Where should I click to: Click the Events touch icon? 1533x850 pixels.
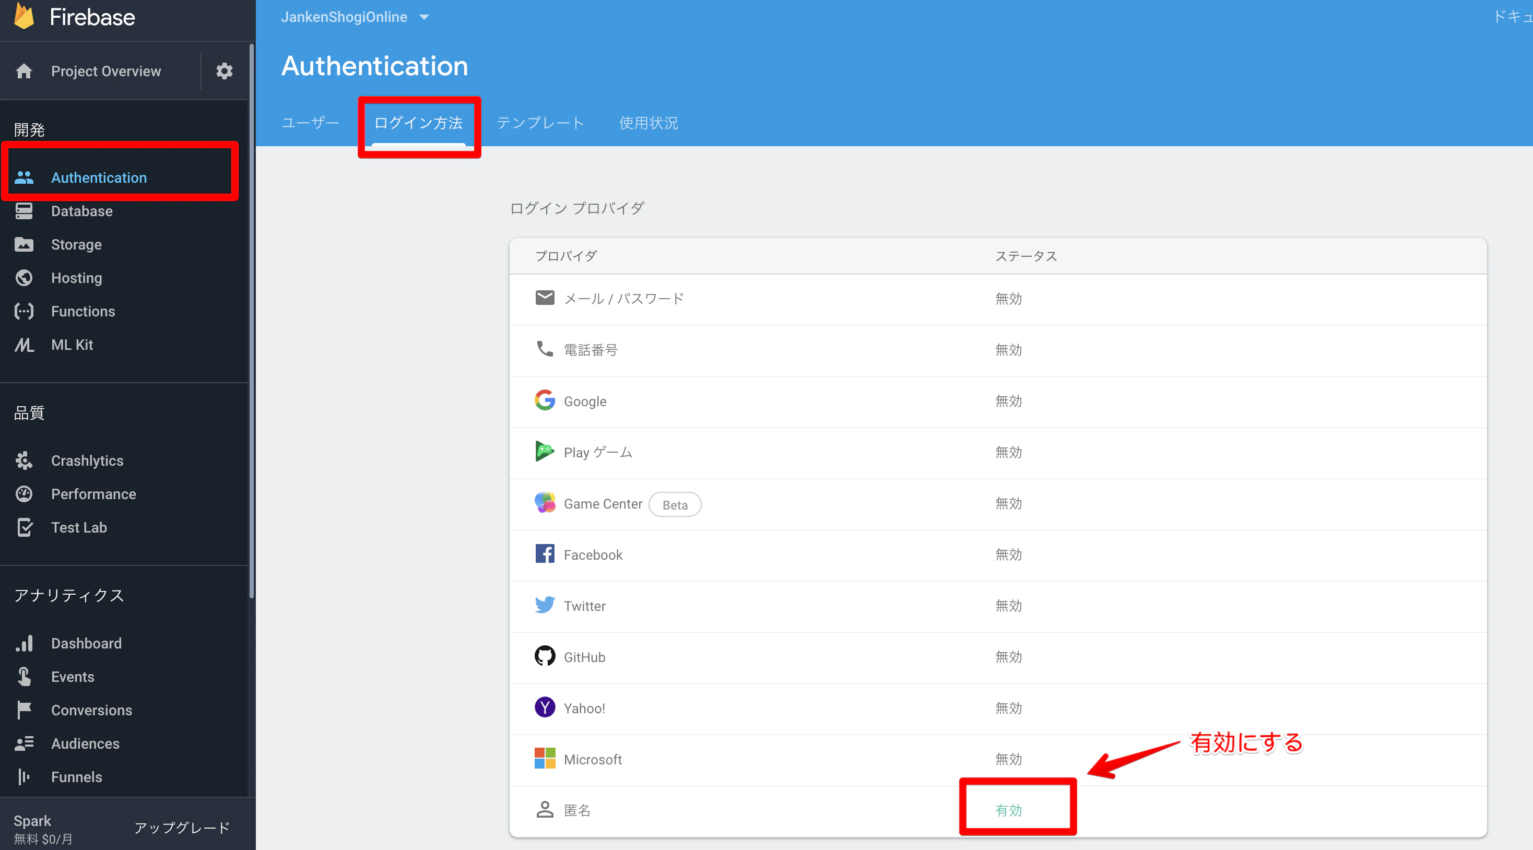tap(24, 676)
